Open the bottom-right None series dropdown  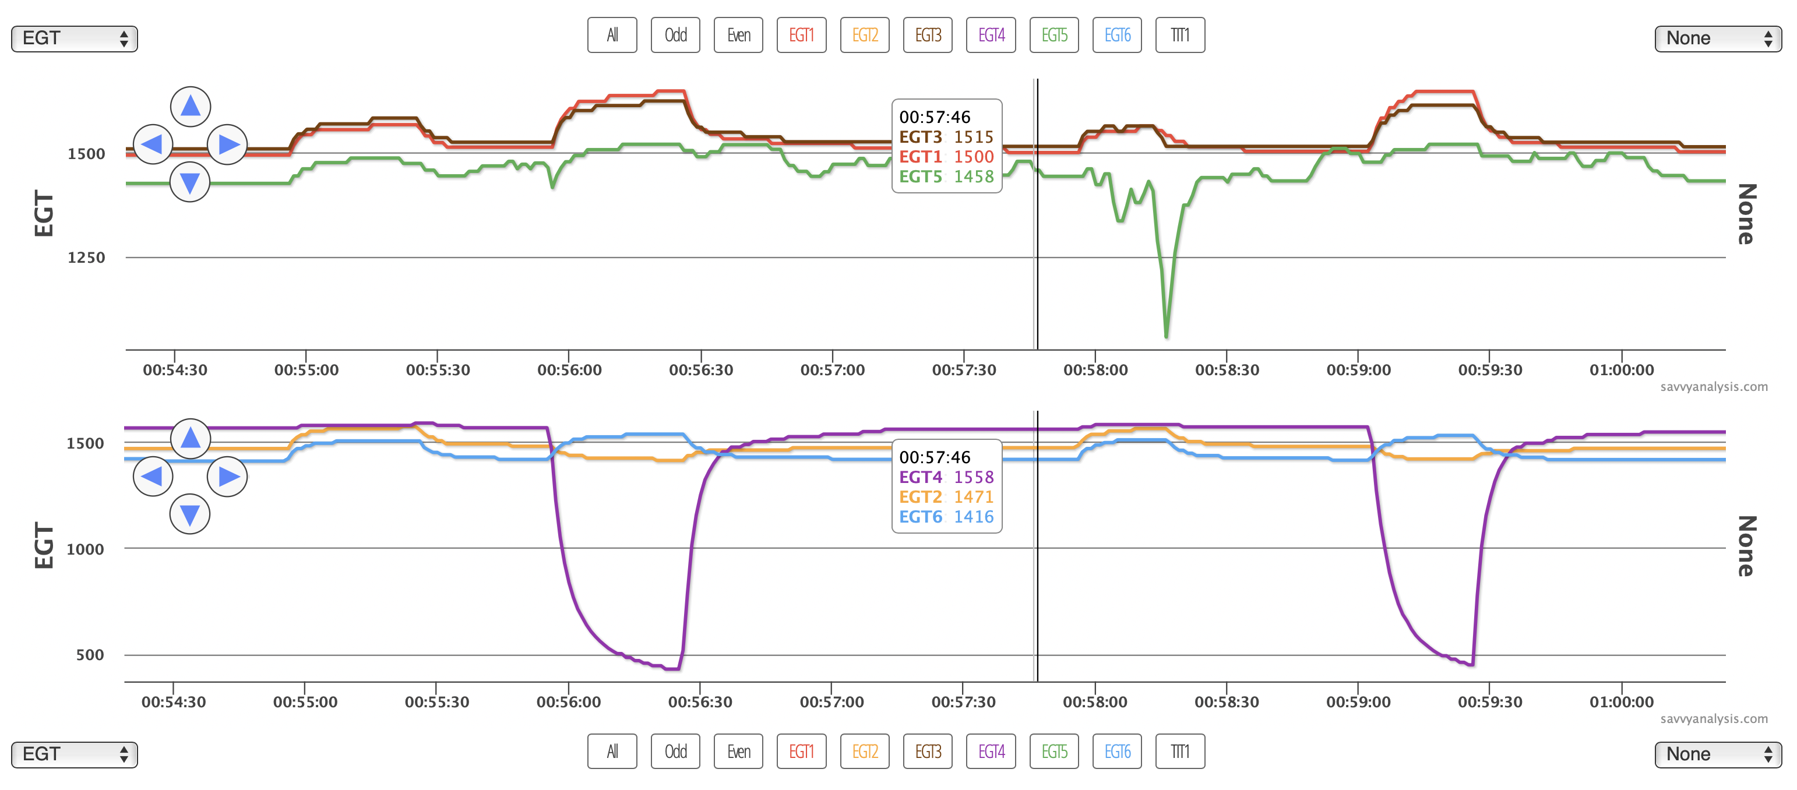(x=1718, y=754)
